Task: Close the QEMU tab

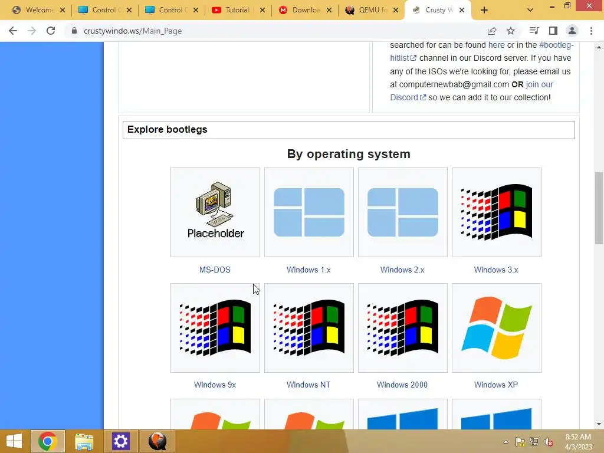Action: (x=396, y=11)
